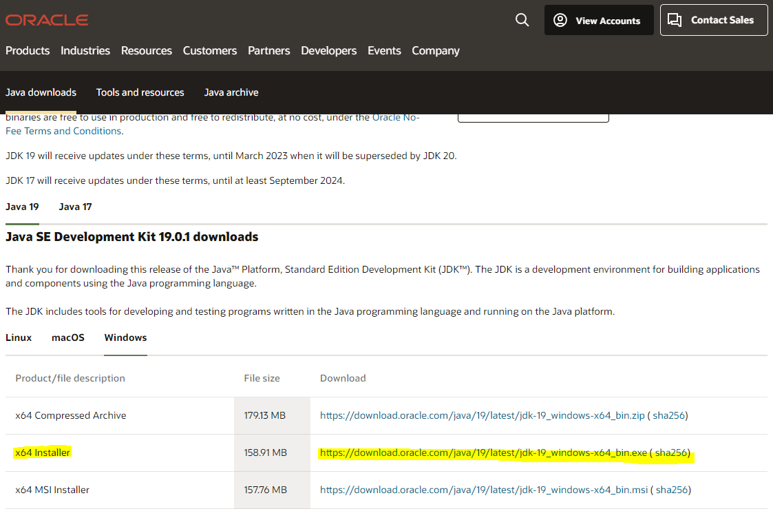The height and width of the screenshot is (520, 773).
Task: Select the Windows tab
Action: 125,337
